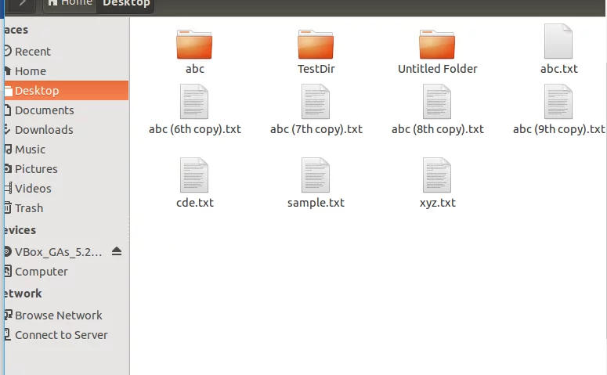Click the cde.txt file icon
The image size is (607, 375).
pos(194,175)
